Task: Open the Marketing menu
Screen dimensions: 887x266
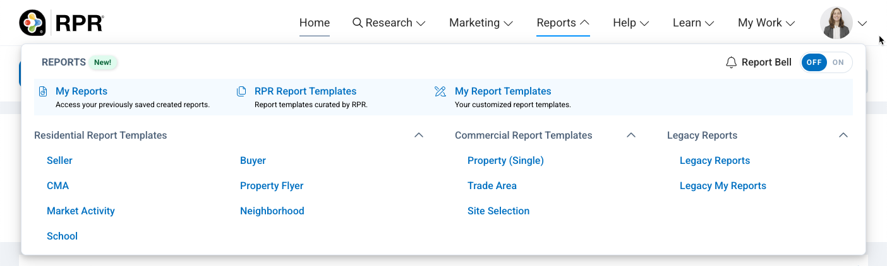Action: coord(481,23)
